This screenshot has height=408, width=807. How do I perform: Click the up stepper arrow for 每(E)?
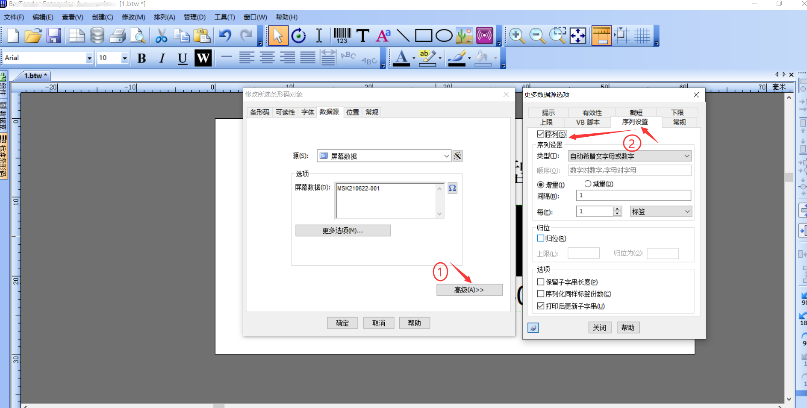point(617,208)
